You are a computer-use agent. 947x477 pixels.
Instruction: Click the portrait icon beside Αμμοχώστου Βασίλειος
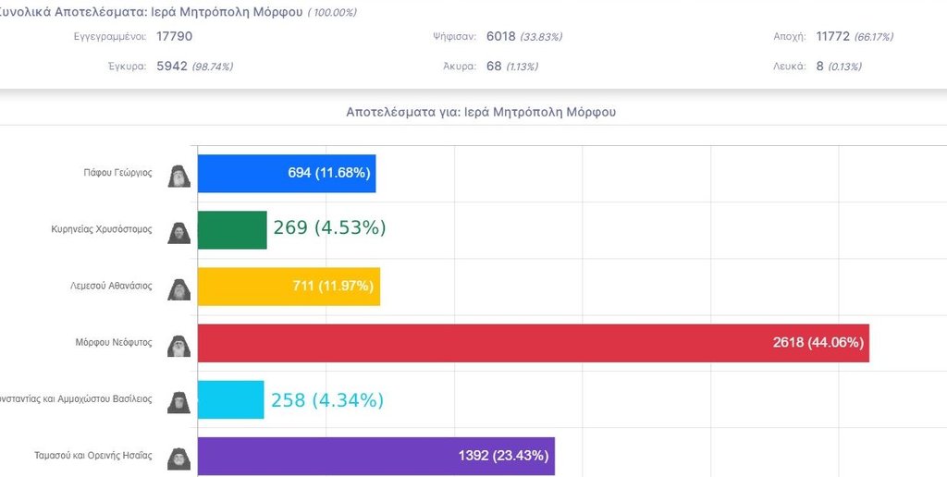tap(178, 402)
